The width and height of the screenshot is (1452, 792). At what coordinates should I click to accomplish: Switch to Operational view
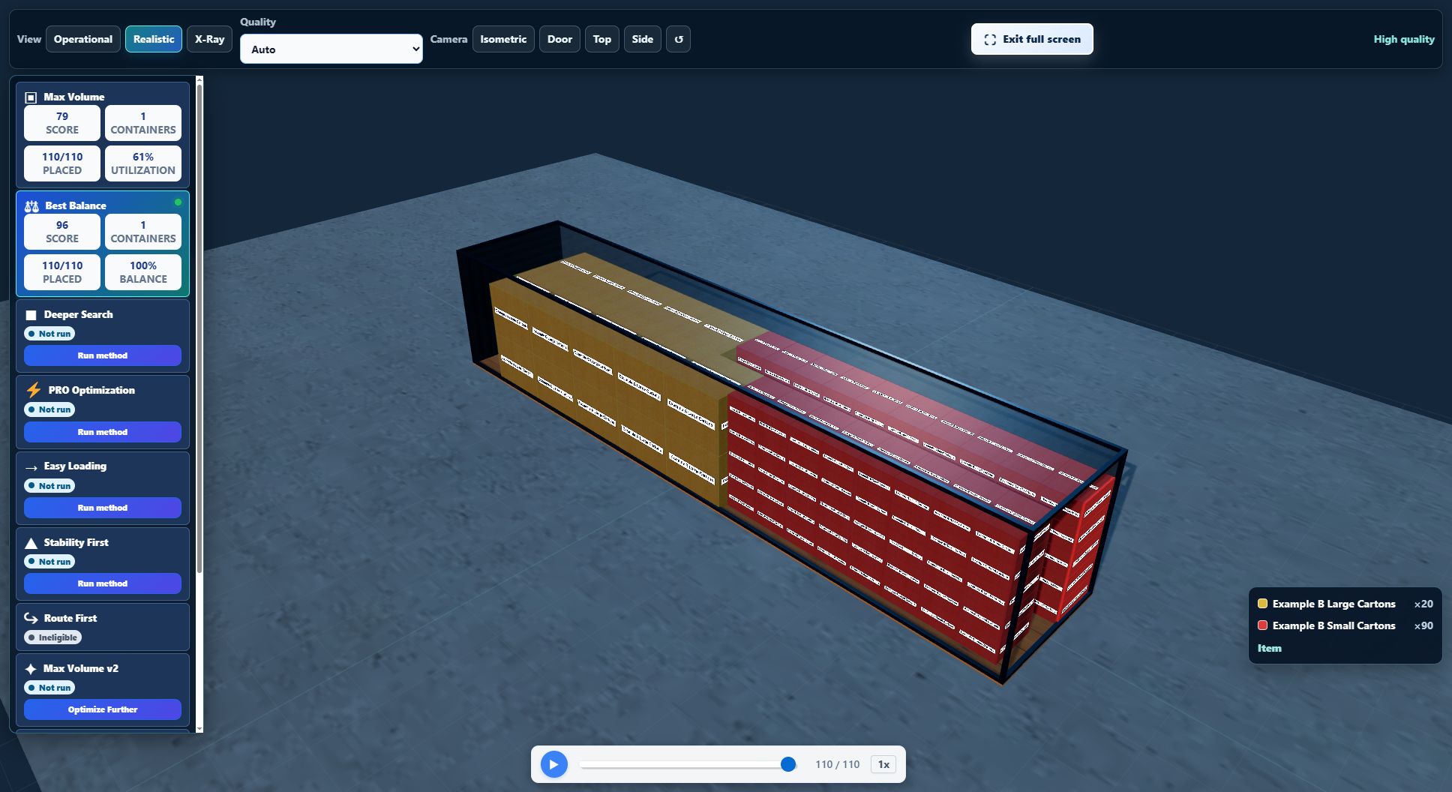point(82,39)
